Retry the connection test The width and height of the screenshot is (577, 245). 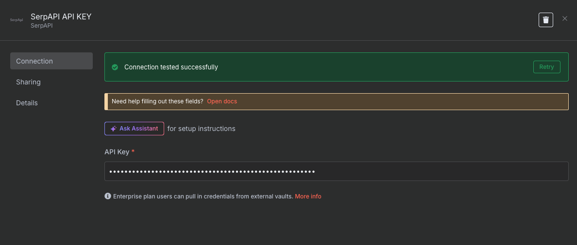click(x=546, y=67)
